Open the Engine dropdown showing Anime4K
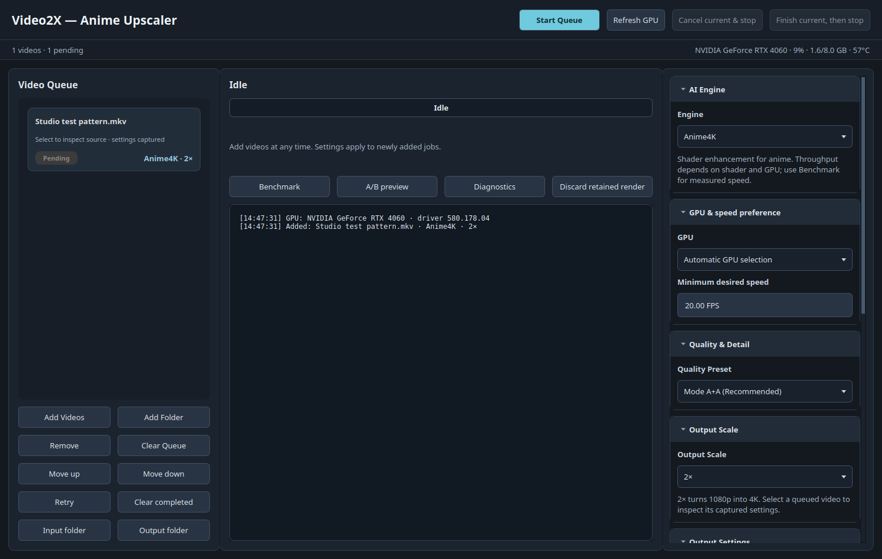This screenshot has width=882, height=559. (x=764, y=137)
